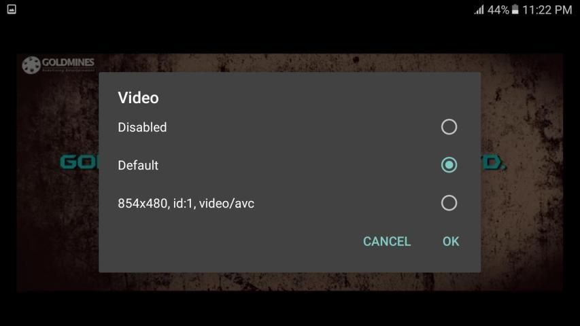Tap the Default option label
Viewport: 580px width, 326px height.
coord(138,165)
